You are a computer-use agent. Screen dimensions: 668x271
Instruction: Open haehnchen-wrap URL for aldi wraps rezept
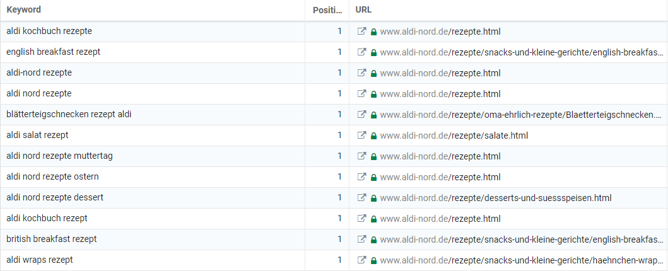tap(522, 260)
